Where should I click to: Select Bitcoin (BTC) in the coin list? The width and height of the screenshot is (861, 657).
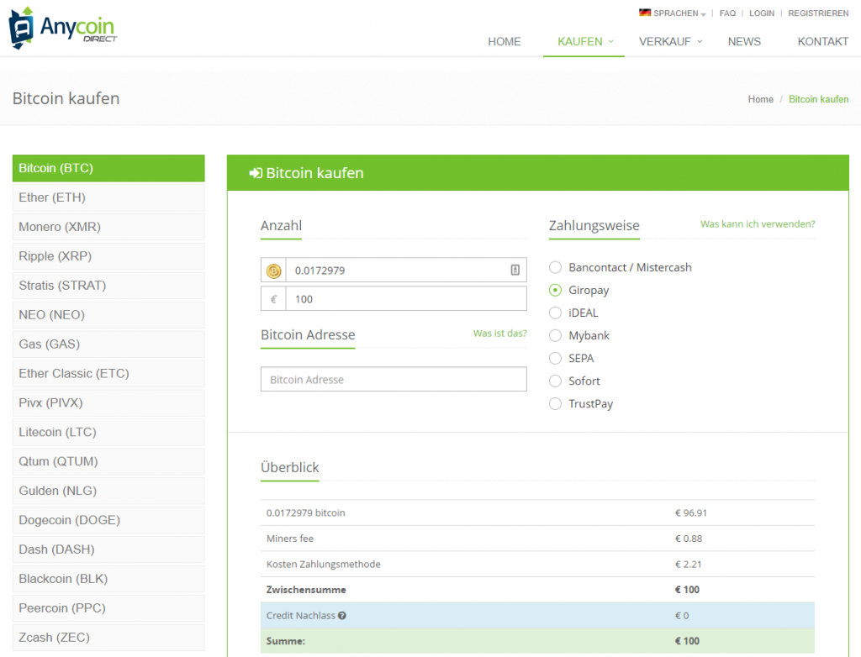point(108,168)
